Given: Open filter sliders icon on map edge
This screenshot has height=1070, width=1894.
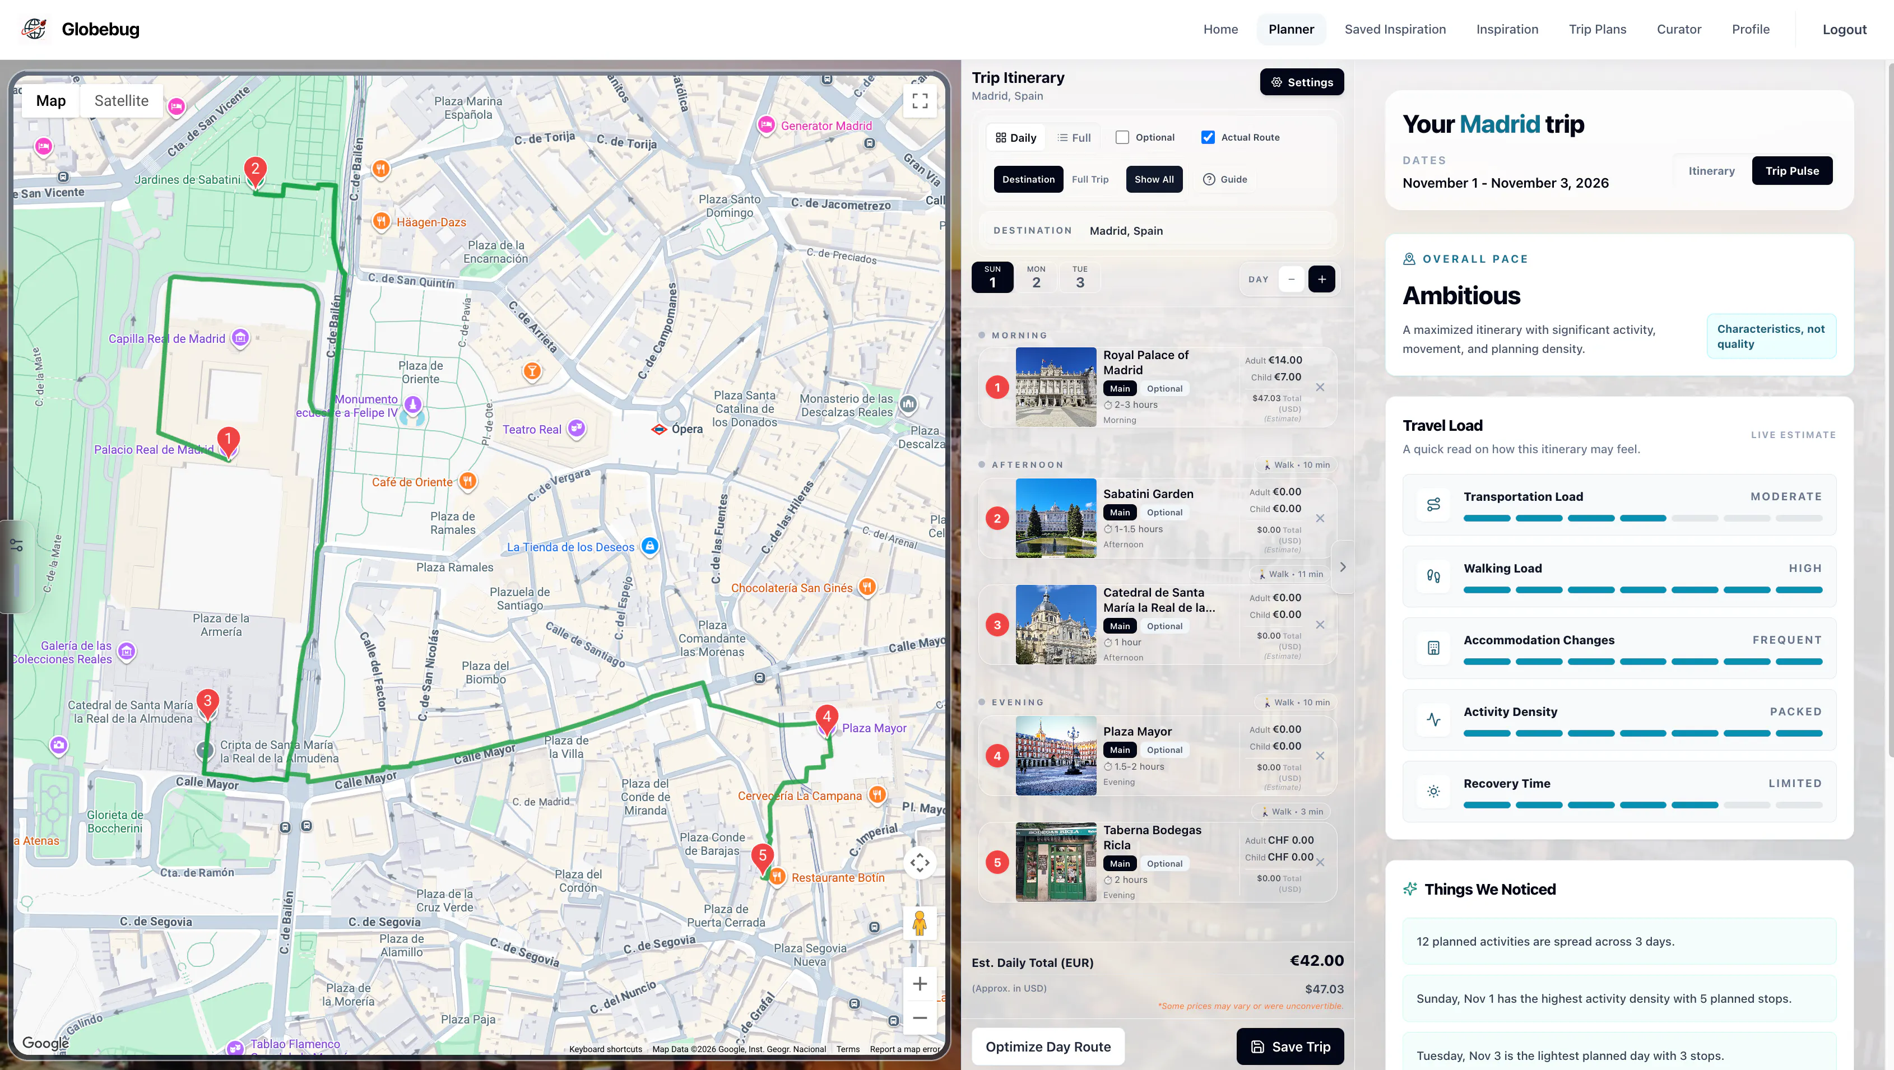Looking at the screenshot, I should point(16,545).
